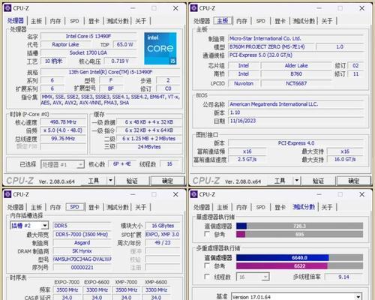Click the multi-thread reference 6522 bar
Viewport: 375px width, 300px height.
(299, 265)
